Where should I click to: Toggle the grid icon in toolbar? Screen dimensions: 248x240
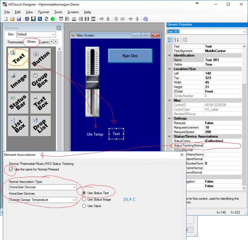tap(27, 19)
